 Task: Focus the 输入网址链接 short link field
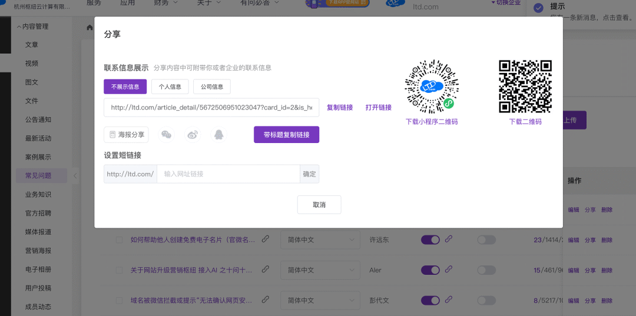pyautogui.click(x=228, y=174)
